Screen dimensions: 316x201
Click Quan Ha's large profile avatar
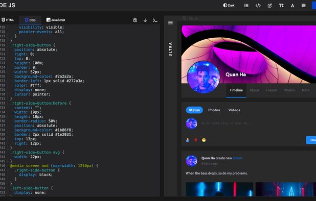[204, 78]
